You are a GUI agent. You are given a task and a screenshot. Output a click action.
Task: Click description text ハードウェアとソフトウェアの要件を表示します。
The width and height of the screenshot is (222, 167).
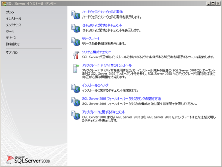tap(112, 17)
